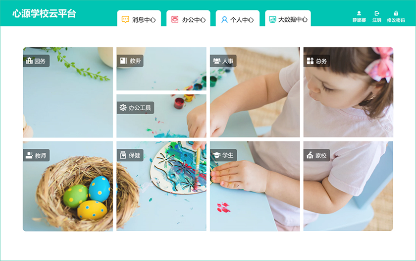Switch to the 办公中心 tab
The image size is (416, 261).
point(188,18)
